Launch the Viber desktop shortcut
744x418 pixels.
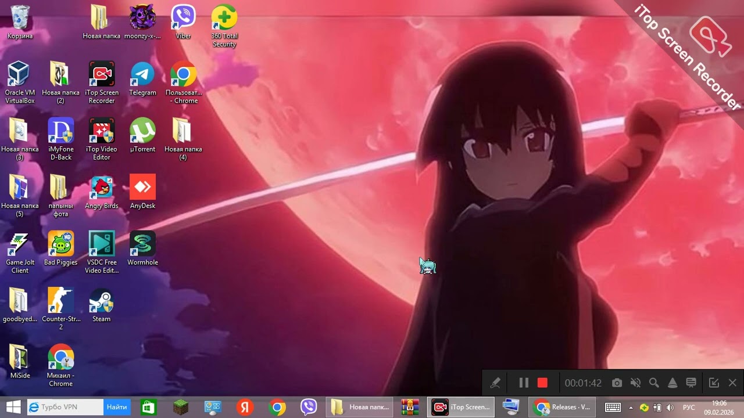click(183, 22)
